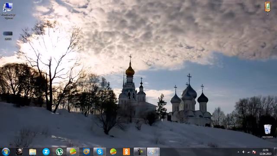Switch to the highlighted Paint taskbar window
The width and height of the screenshot is (277, 156).
coord(153,152)
